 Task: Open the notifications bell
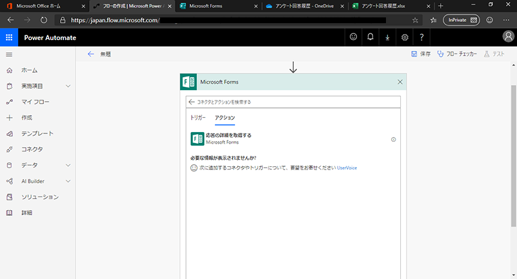(x=370, y=37)
